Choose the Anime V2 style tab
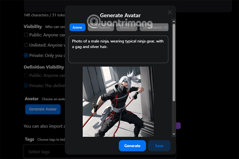239x159 pixels. click(127, 27)
